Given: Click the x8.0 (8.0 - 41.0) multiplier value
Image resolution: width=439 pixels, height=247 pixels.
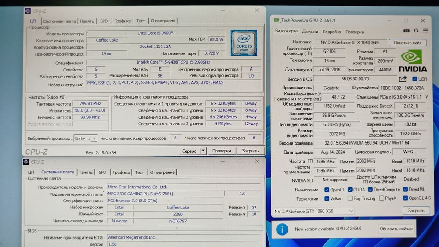Looking at the screenshot, I should coord(90,110).
